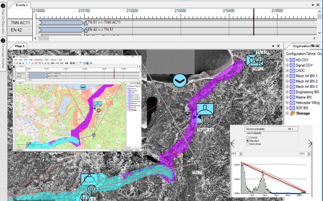Screen dimensions: 323x201
Task: Close the Map 1 panel
Action: point(278,46)
